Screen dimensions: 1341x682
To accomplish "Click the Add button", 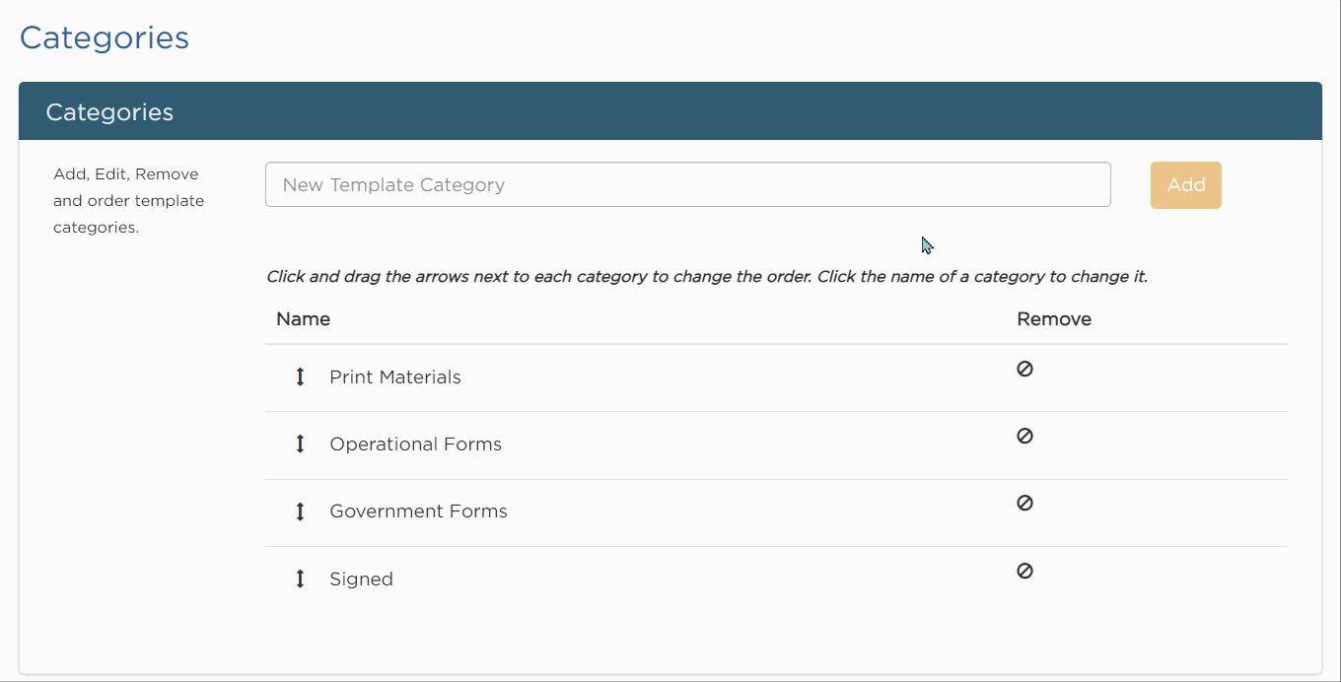I will (1185, 184).
